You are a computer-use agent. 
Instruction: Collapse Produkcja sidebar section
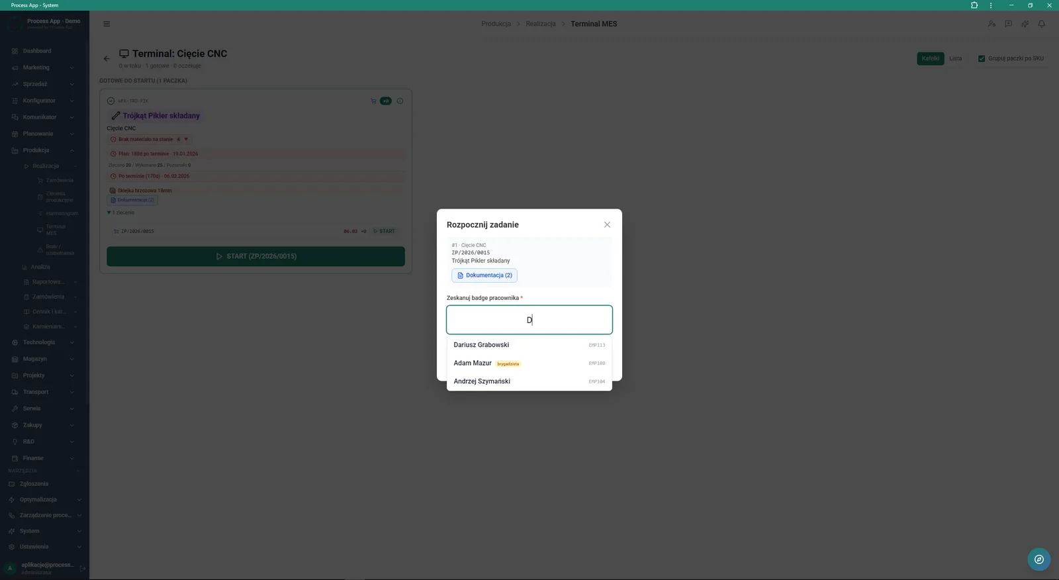(x=43, y=150)
